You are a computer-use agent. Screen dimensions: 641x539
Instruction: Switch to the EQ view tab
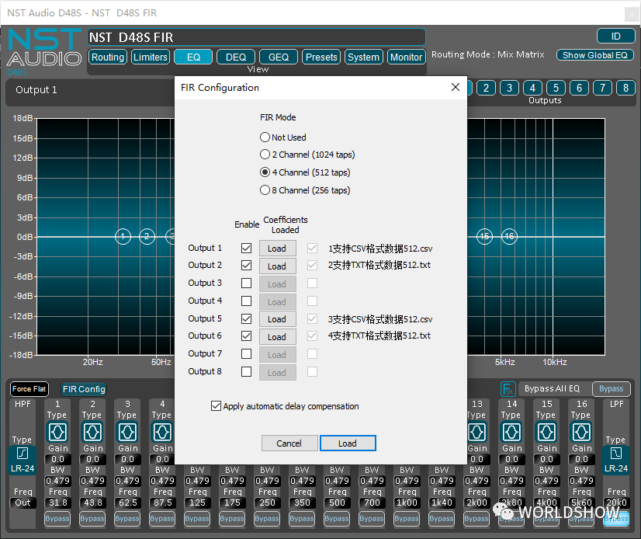pos(193,57)
